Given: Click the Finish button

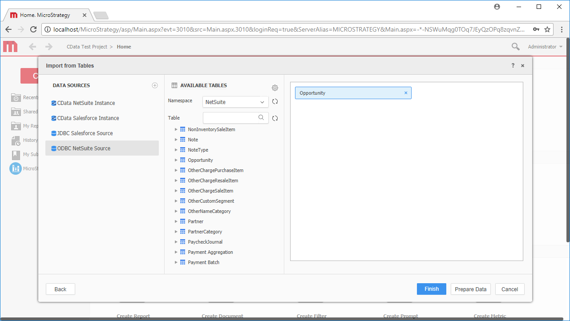Looking at the screenshot, I should coord(431,289).
